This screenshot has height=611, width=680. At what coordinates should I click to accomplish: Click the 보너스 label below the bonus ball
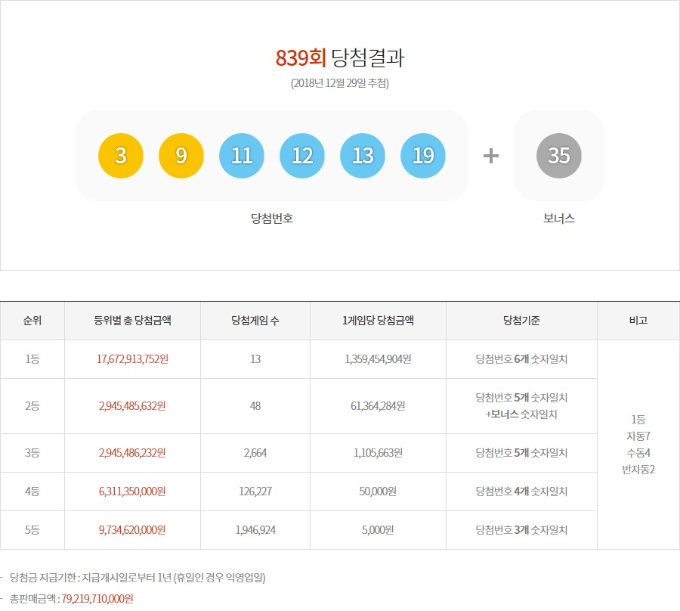[x=559, y=214]
